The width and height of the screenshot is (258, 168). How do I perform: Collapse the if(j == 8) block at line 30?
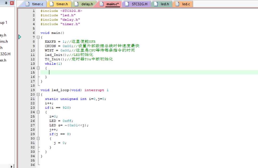38,138
